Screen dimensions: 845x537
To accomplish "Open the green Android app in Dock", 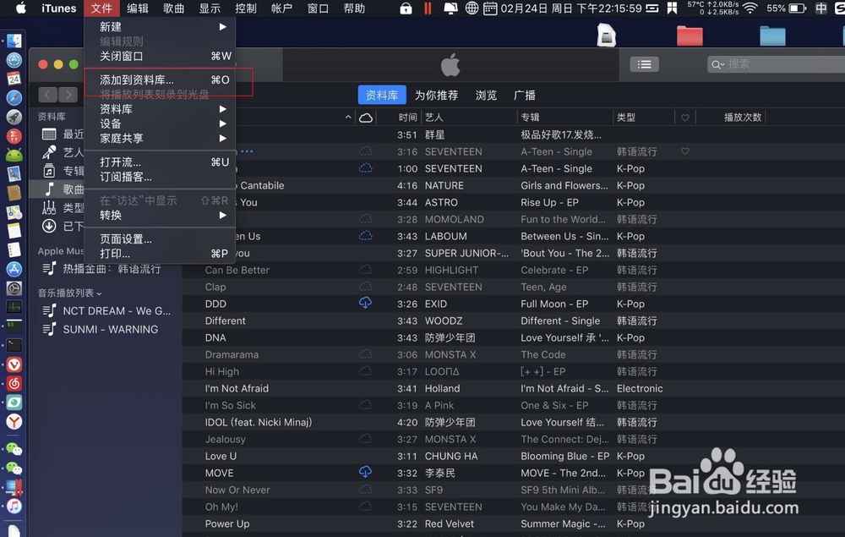I will point(14,156).
